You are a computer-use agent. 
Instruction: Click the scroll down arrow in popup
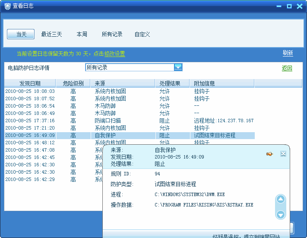(x=281, y=215)
